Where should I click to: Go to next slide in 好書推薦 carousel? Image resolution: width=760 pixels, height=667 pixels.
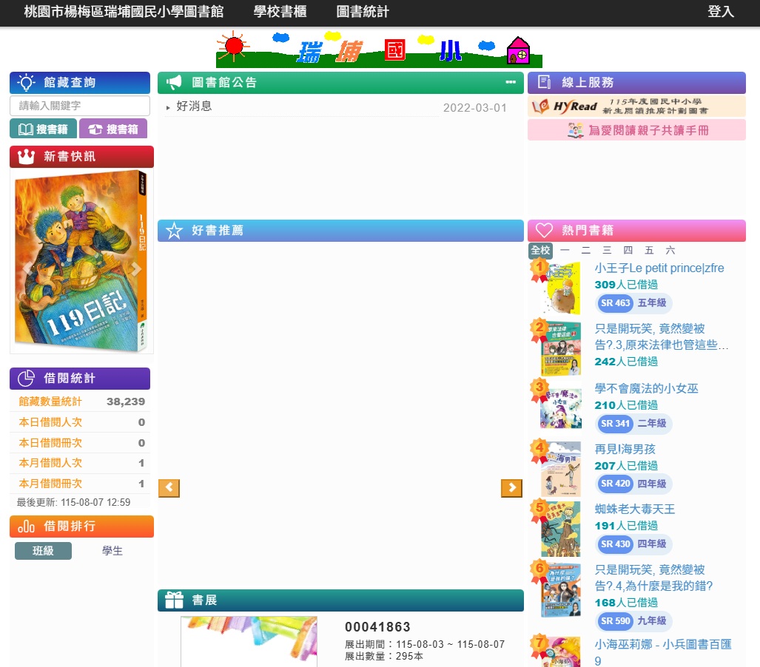[511, 488]
